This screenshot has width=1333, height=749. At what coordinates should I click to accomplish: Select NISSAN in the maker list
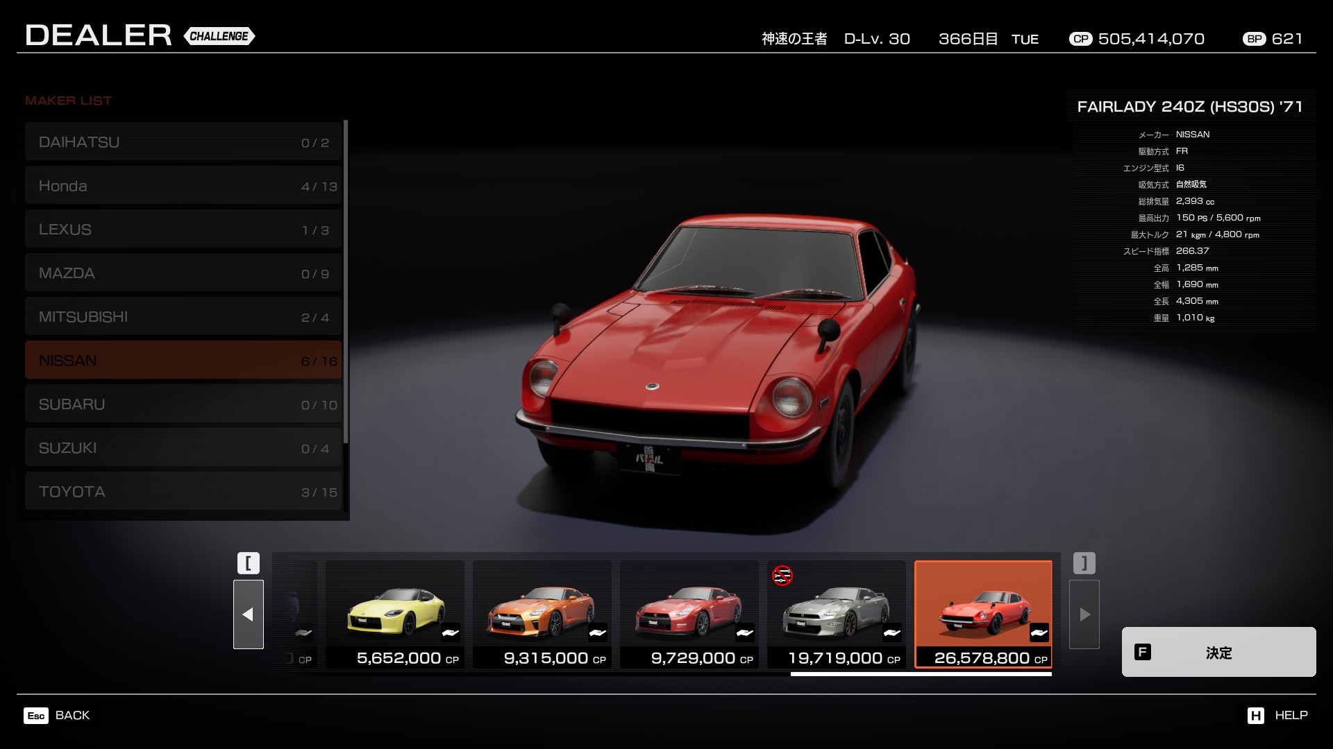pyautogui.click(x=183, y=360)
